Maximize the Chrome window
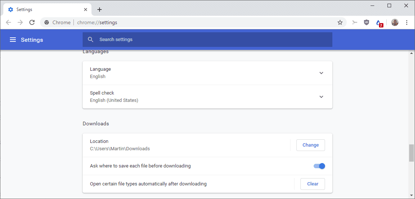This screenshot has width=415, height=199. 389,5
